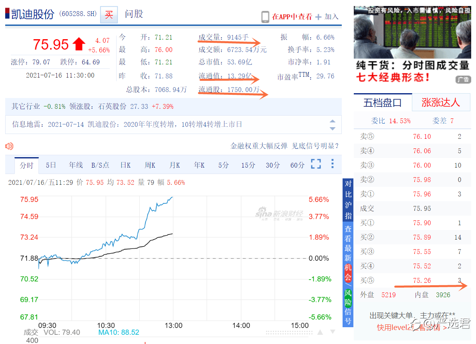476x344 pixels.
Task: Open the 五档盘口 tab
Action: click(383, 102)
